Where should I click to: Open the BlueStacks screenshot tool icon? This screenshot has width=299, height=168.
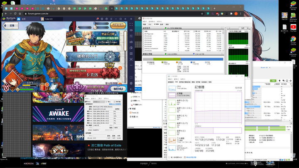(x=131, y=59)
